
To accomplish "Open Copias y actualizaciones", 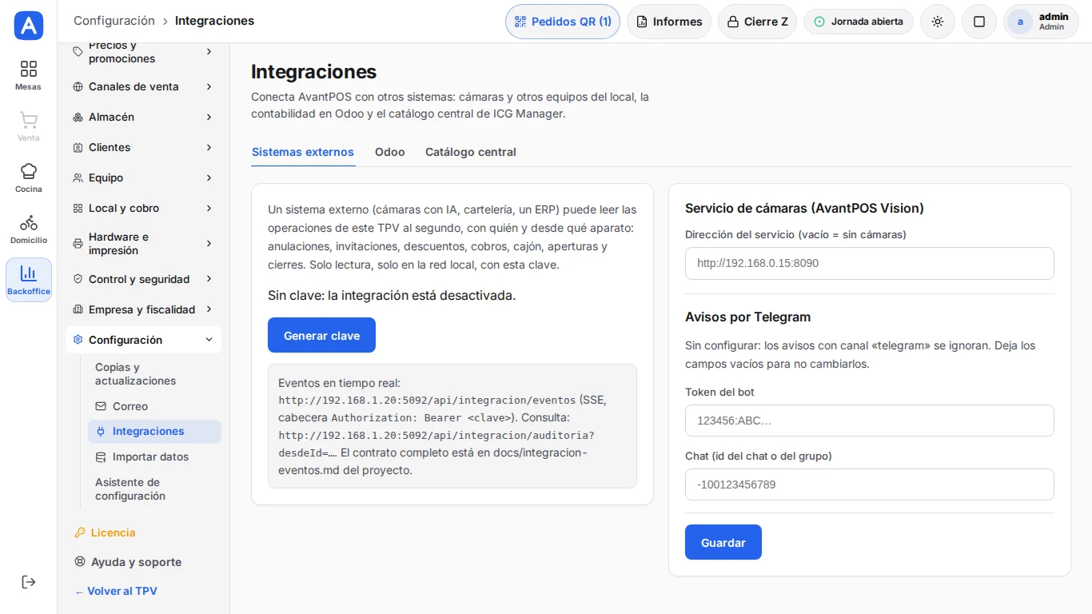I will (x=154, y=374).
